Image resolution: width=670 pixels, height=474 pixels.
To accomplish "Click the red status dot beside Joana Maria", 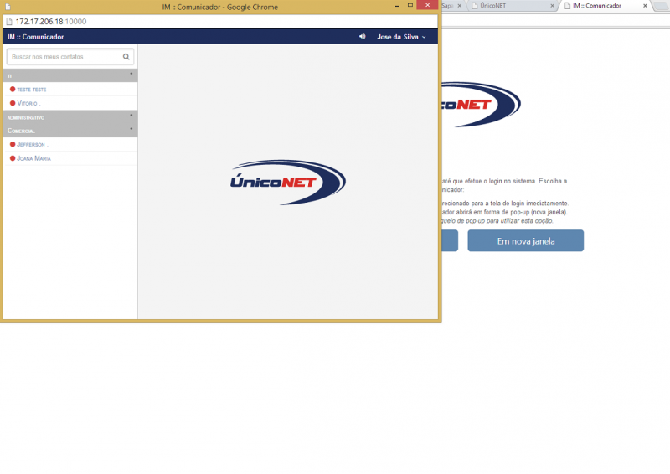I will coord(13,158).
